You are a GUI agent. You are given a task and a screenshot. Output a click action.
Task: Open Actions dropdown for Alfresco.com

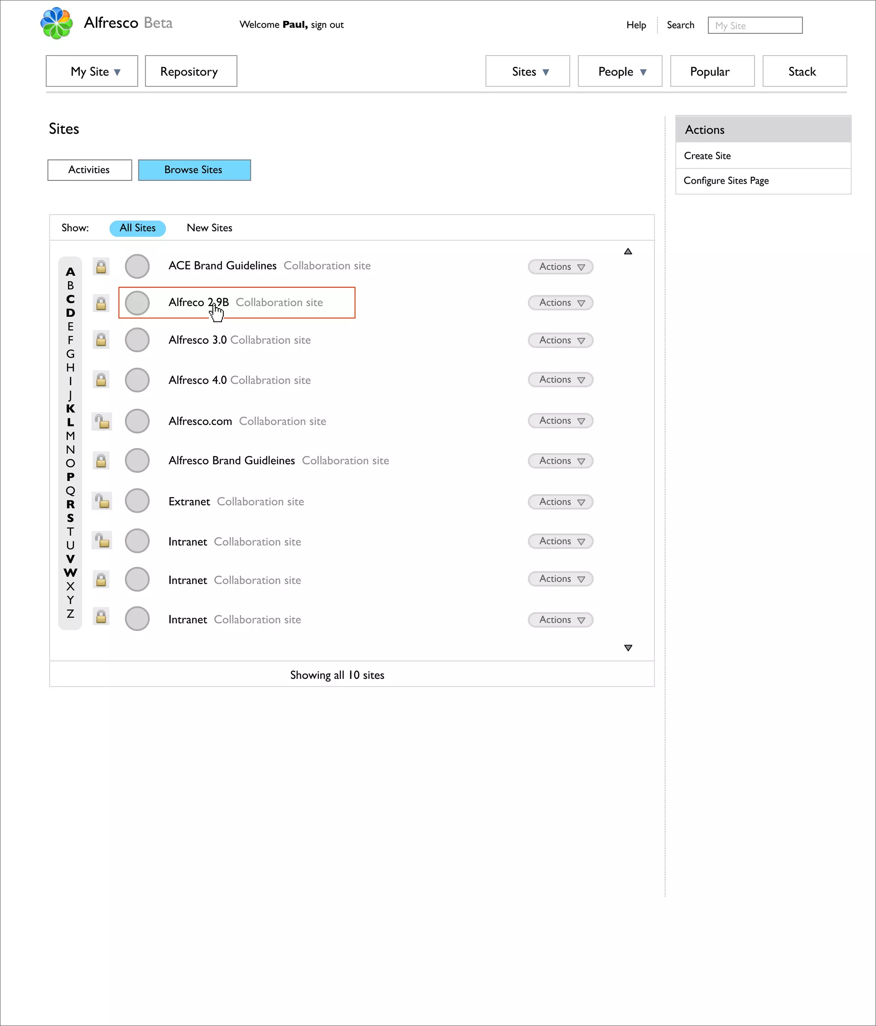pos(560,421)
